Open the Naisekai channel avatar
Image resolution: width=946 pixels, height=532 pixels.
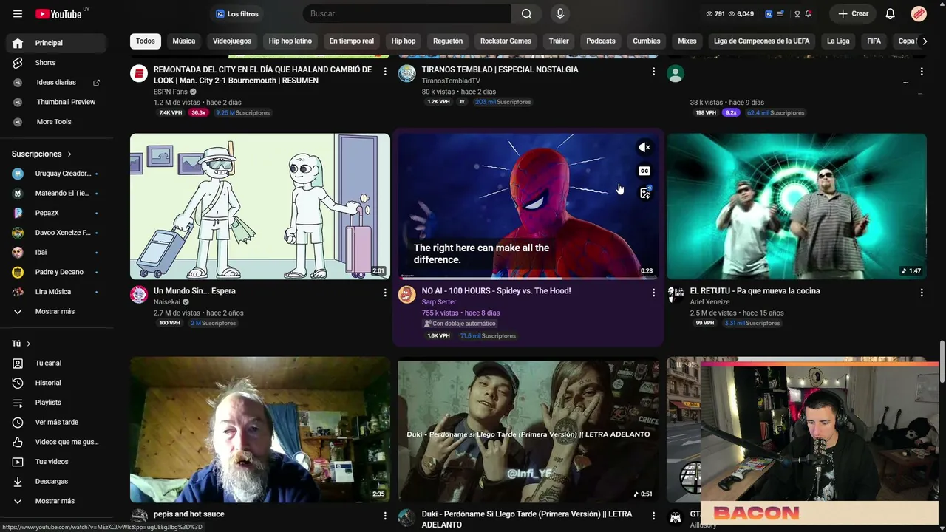click(x=139, y=295)
